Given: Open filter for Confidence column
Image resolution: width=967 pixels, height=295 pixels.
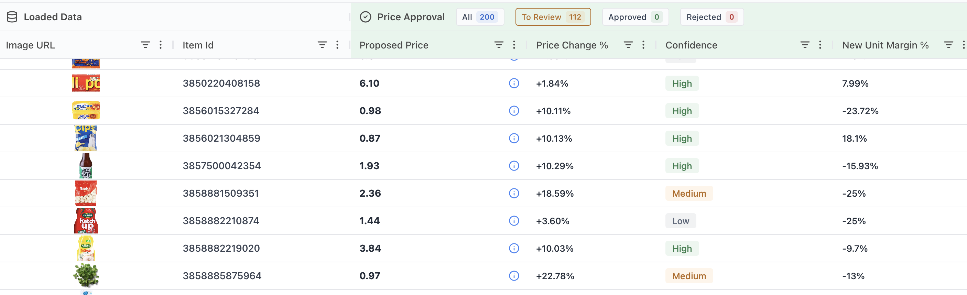Looking at the screenshot, I should click(x=805, y=45).
